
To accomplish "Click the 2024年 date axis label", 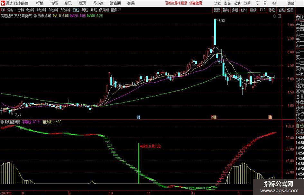I will 6,193.
